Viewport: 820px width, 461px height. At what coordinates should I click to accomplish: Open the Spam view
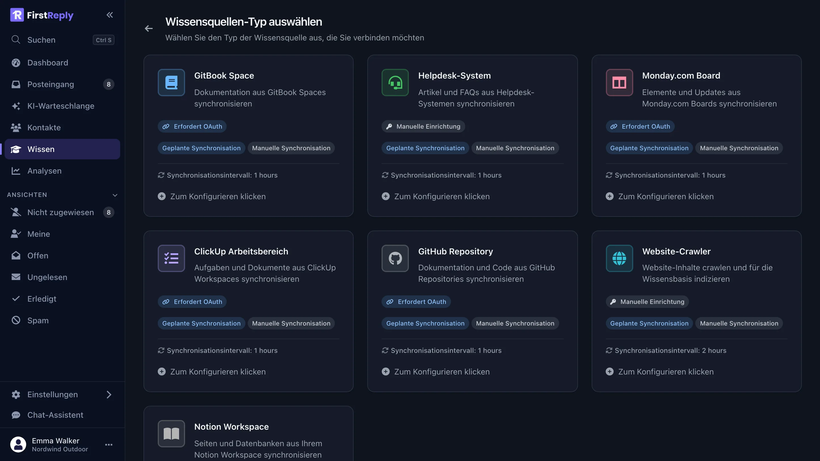click(x=62, y=320)
